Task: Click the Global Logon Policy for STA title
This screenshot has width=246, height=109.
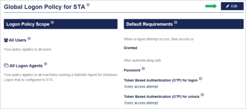Action: (x=44, y=7)
